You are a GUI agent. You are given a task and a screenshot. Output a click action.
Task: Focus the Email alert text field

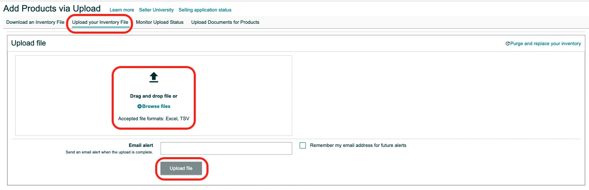click(x=226, y=148)
